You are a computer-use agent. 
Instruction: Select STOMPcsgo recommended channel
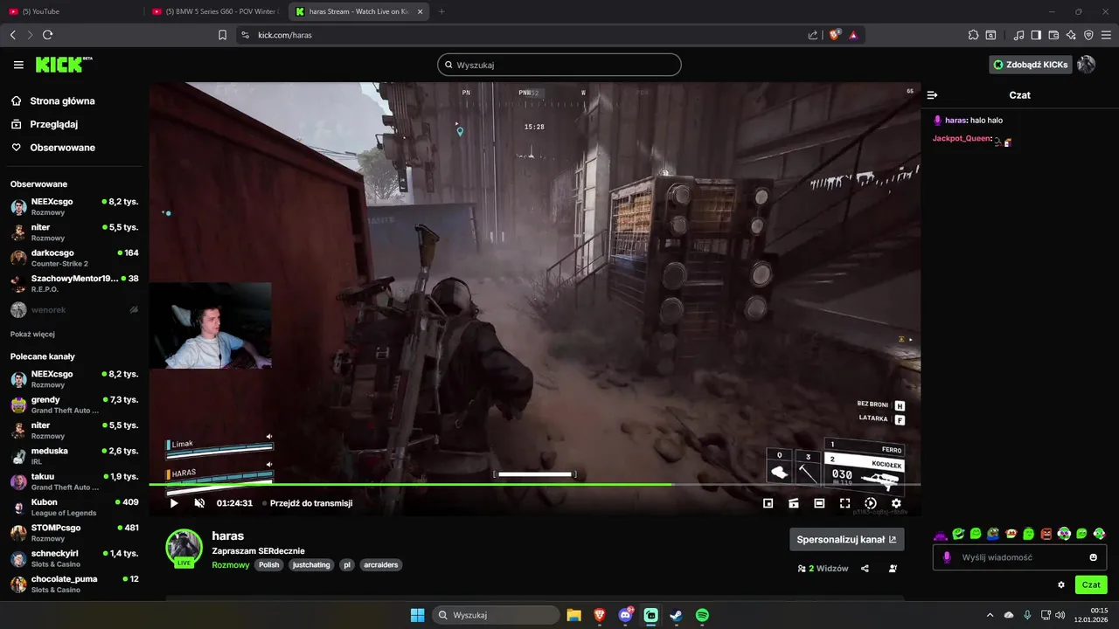[74, 533]
